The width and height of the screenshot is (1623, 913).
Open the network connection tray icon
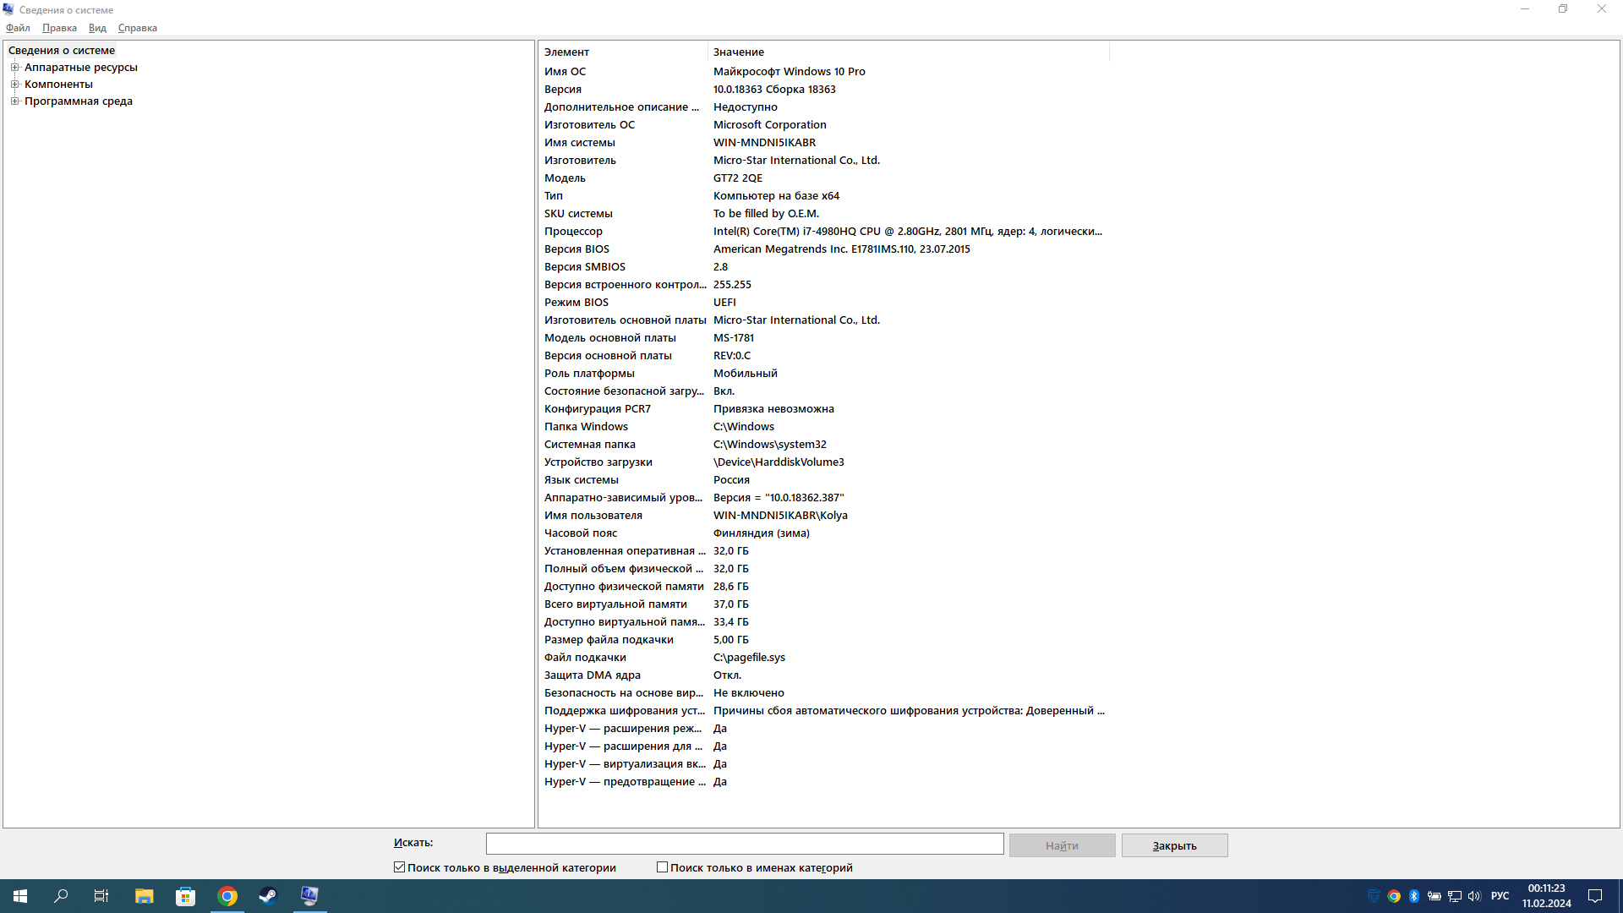point(1455,896)
